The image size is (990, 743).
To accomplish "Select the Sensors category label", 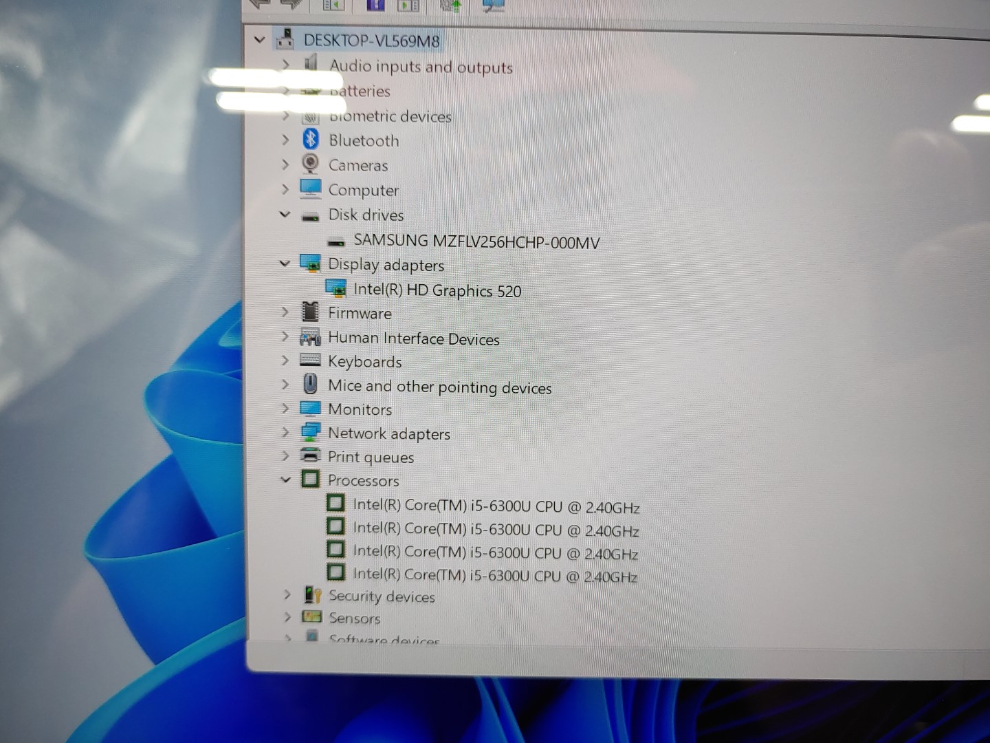I will pos(354,618).
